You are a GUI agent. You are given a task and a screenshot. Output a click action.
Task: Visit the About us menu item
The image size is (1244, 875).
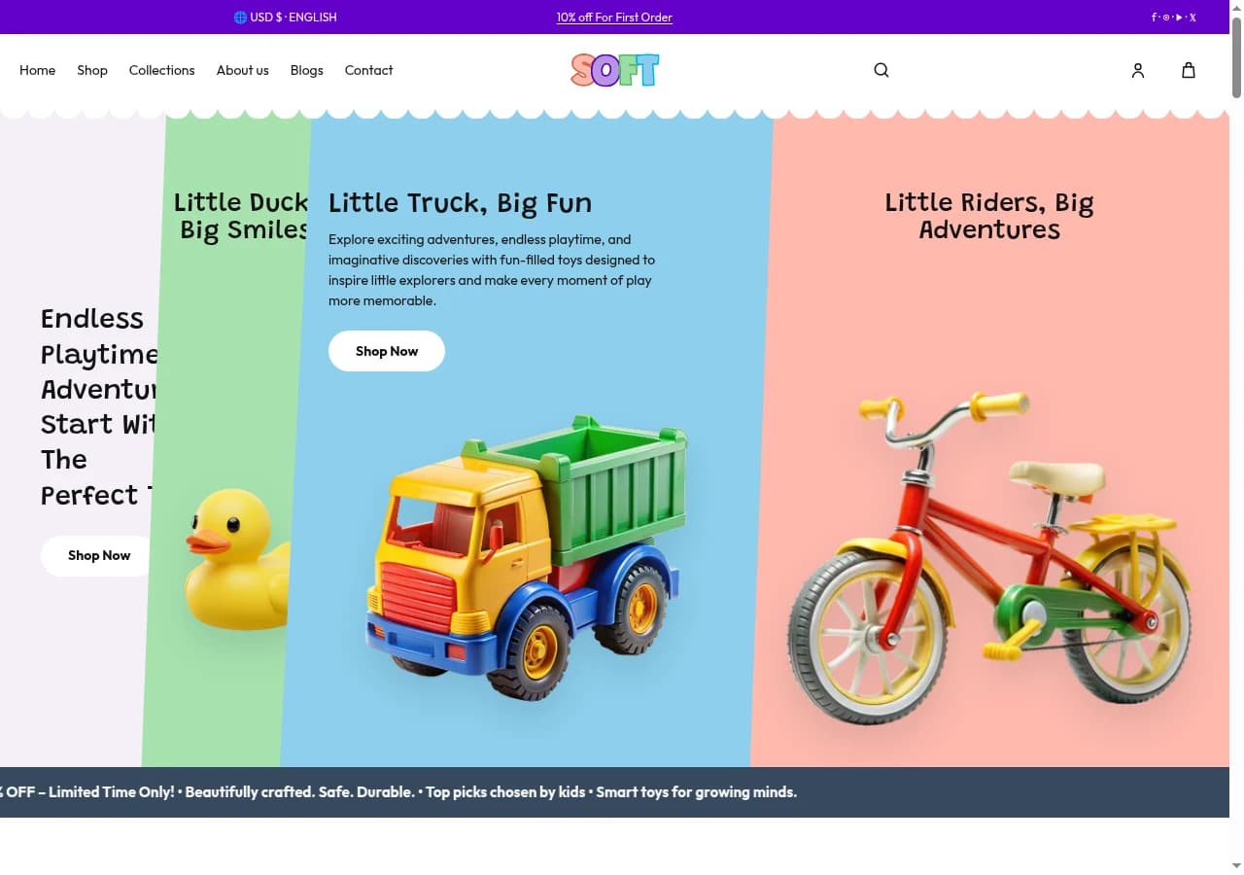tap(243, 70)
